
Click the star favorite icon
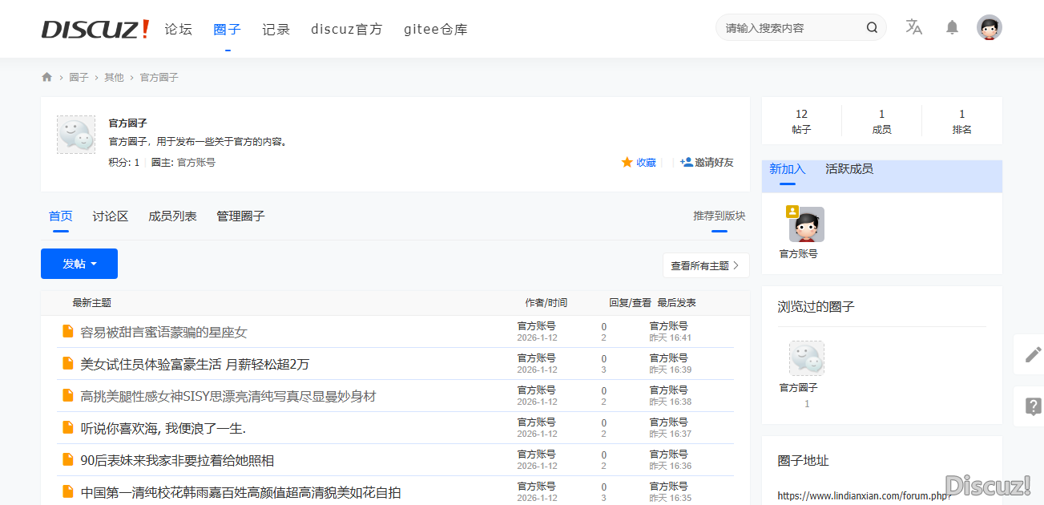[x=627, y=162]
